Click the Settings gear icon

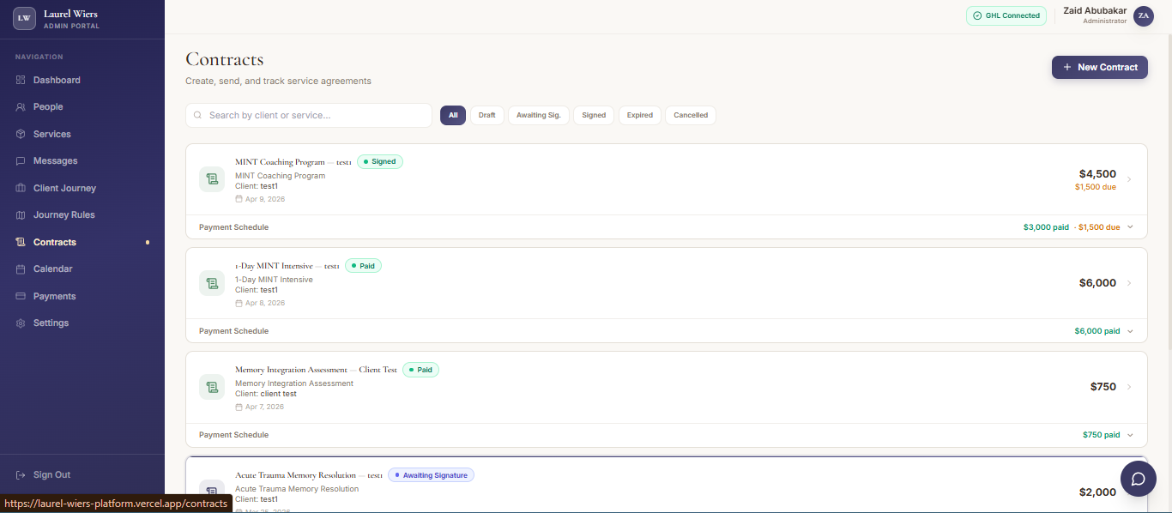(x=21, y=323)
